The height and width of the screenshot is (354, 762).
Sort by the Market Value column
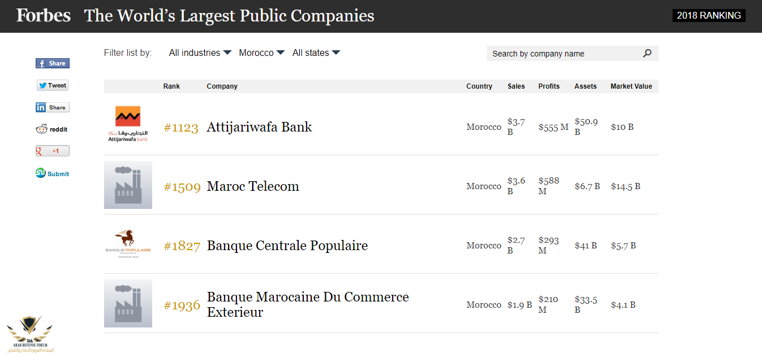click(x=631, y=86)
